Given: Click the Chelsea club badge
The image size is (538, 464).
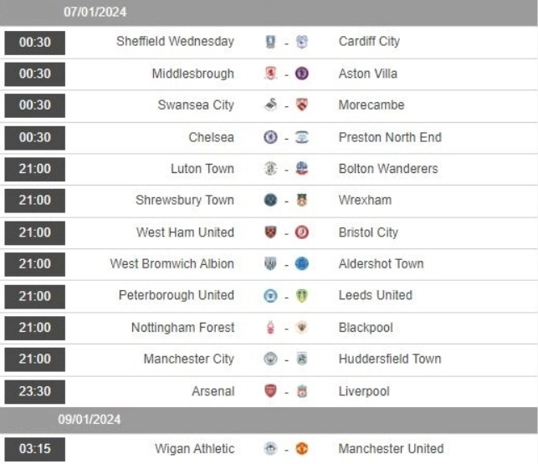Looking at the screenshot, I should pos(270,137).
